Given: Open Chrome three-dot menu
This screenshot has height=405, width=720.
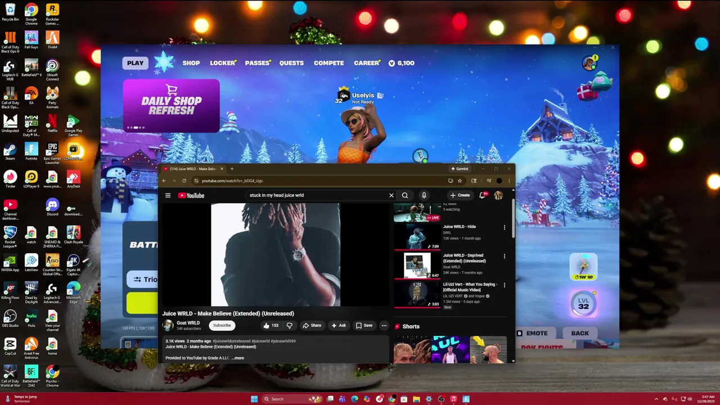Looking at the screenshot, I should click(509, 181).
